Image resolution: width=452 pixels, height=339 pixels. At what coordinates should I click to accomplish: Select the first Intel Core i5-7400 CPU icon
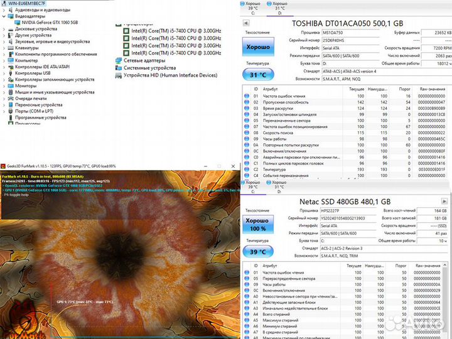(x=126, y=31)
